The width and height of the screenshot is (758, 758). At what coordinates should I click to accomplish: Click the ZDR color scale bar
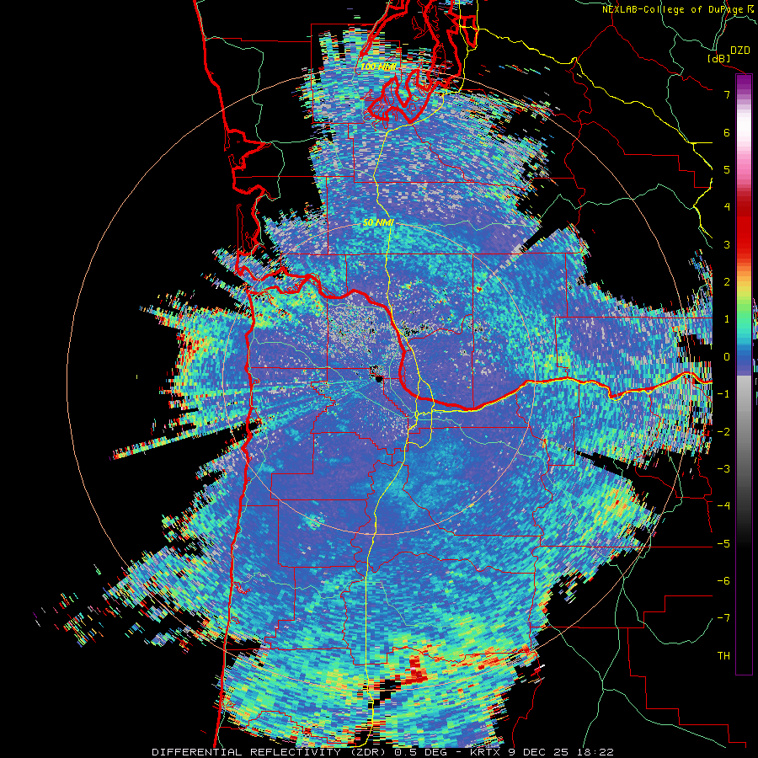click(x=744, y=374)
